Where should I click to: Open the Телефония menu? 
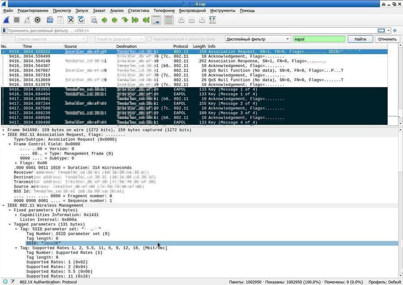[x=164, y=11]
